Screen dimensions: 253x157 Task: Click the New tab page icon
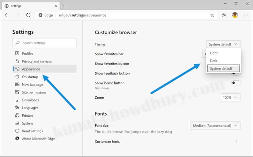17,84
